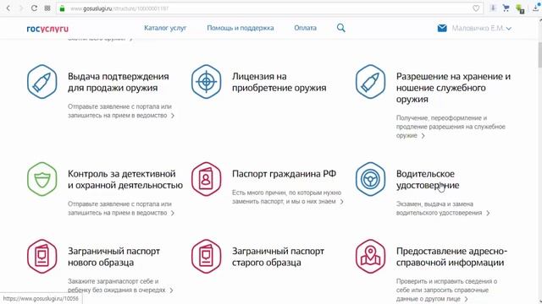Click the green shield icon for detective control

(x=42, y=179)
